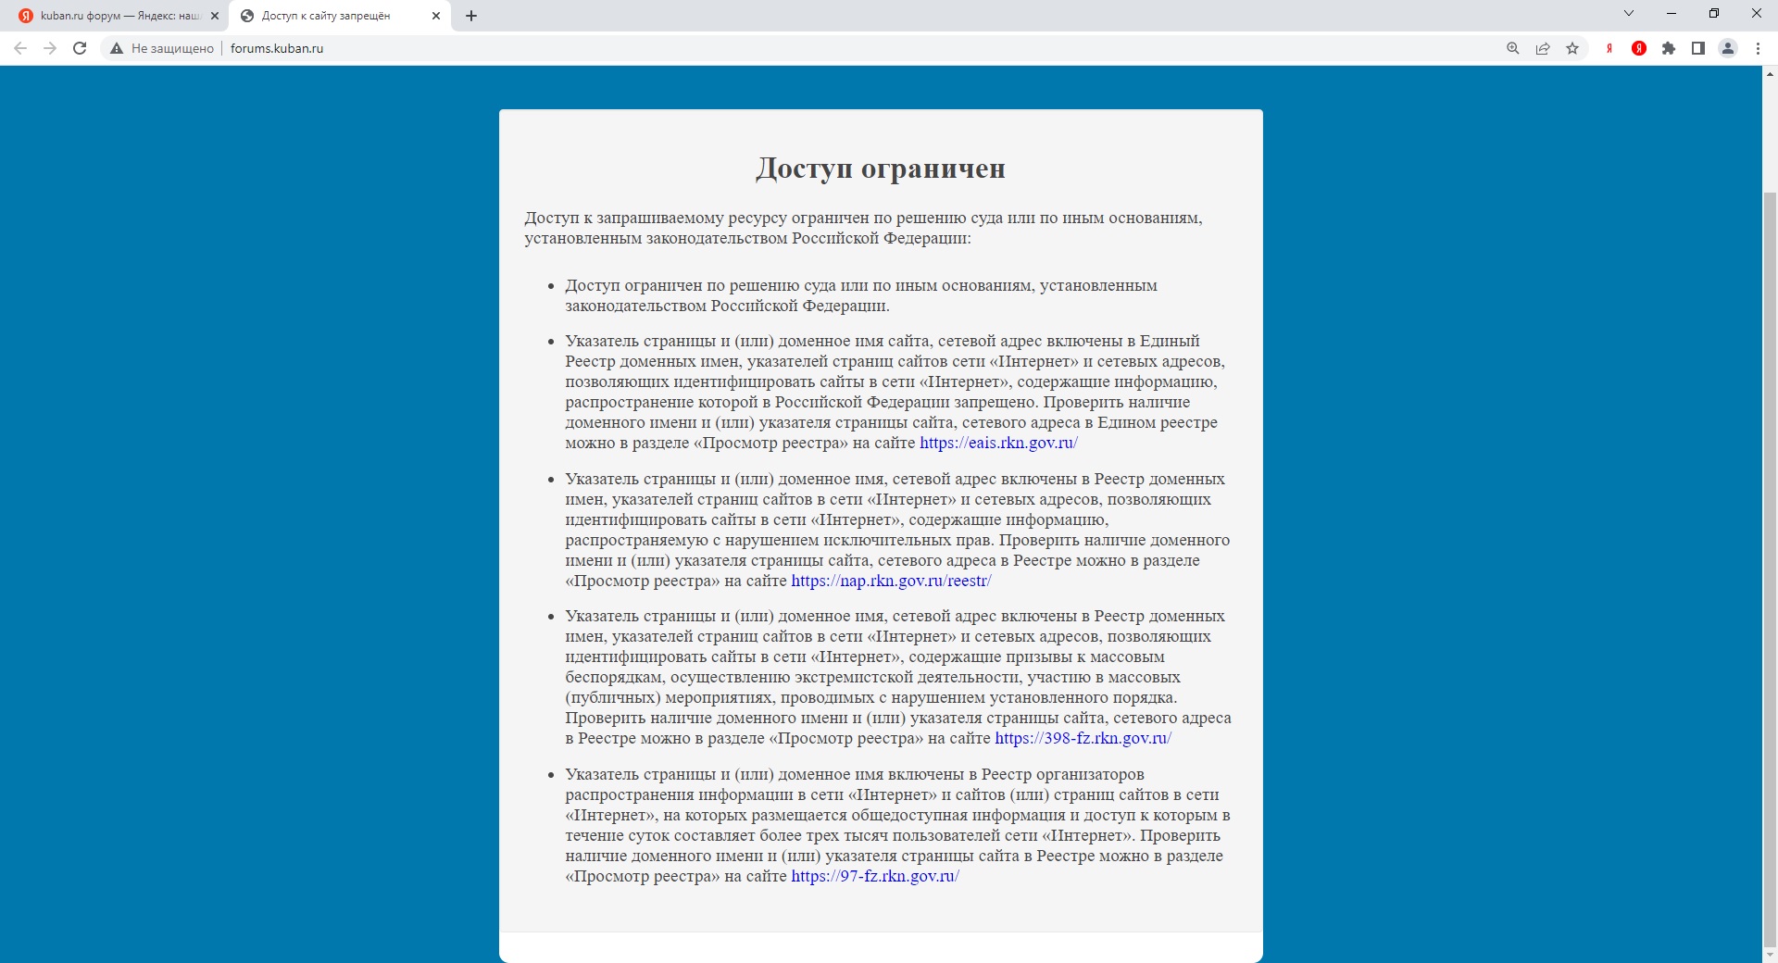Open the Chrome profile avatar
1778x963 pixels.
click(x=1728, y=48)
